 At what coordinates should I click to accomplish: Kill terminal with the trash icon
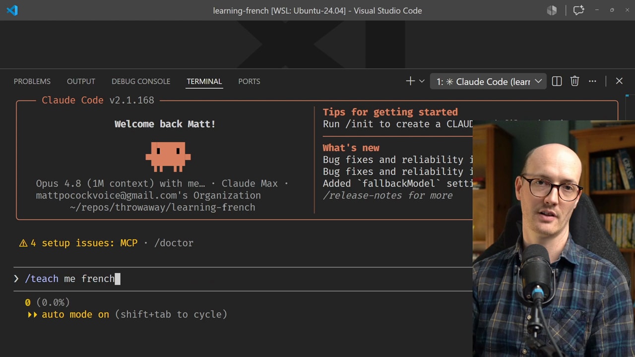pos(574,81)
